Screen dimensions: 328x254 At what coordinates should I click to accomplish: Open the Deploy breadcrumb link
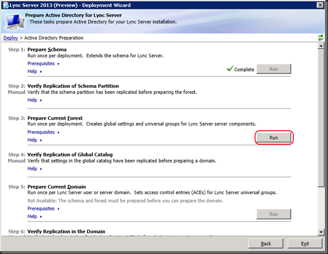click(x=10, y=38)
